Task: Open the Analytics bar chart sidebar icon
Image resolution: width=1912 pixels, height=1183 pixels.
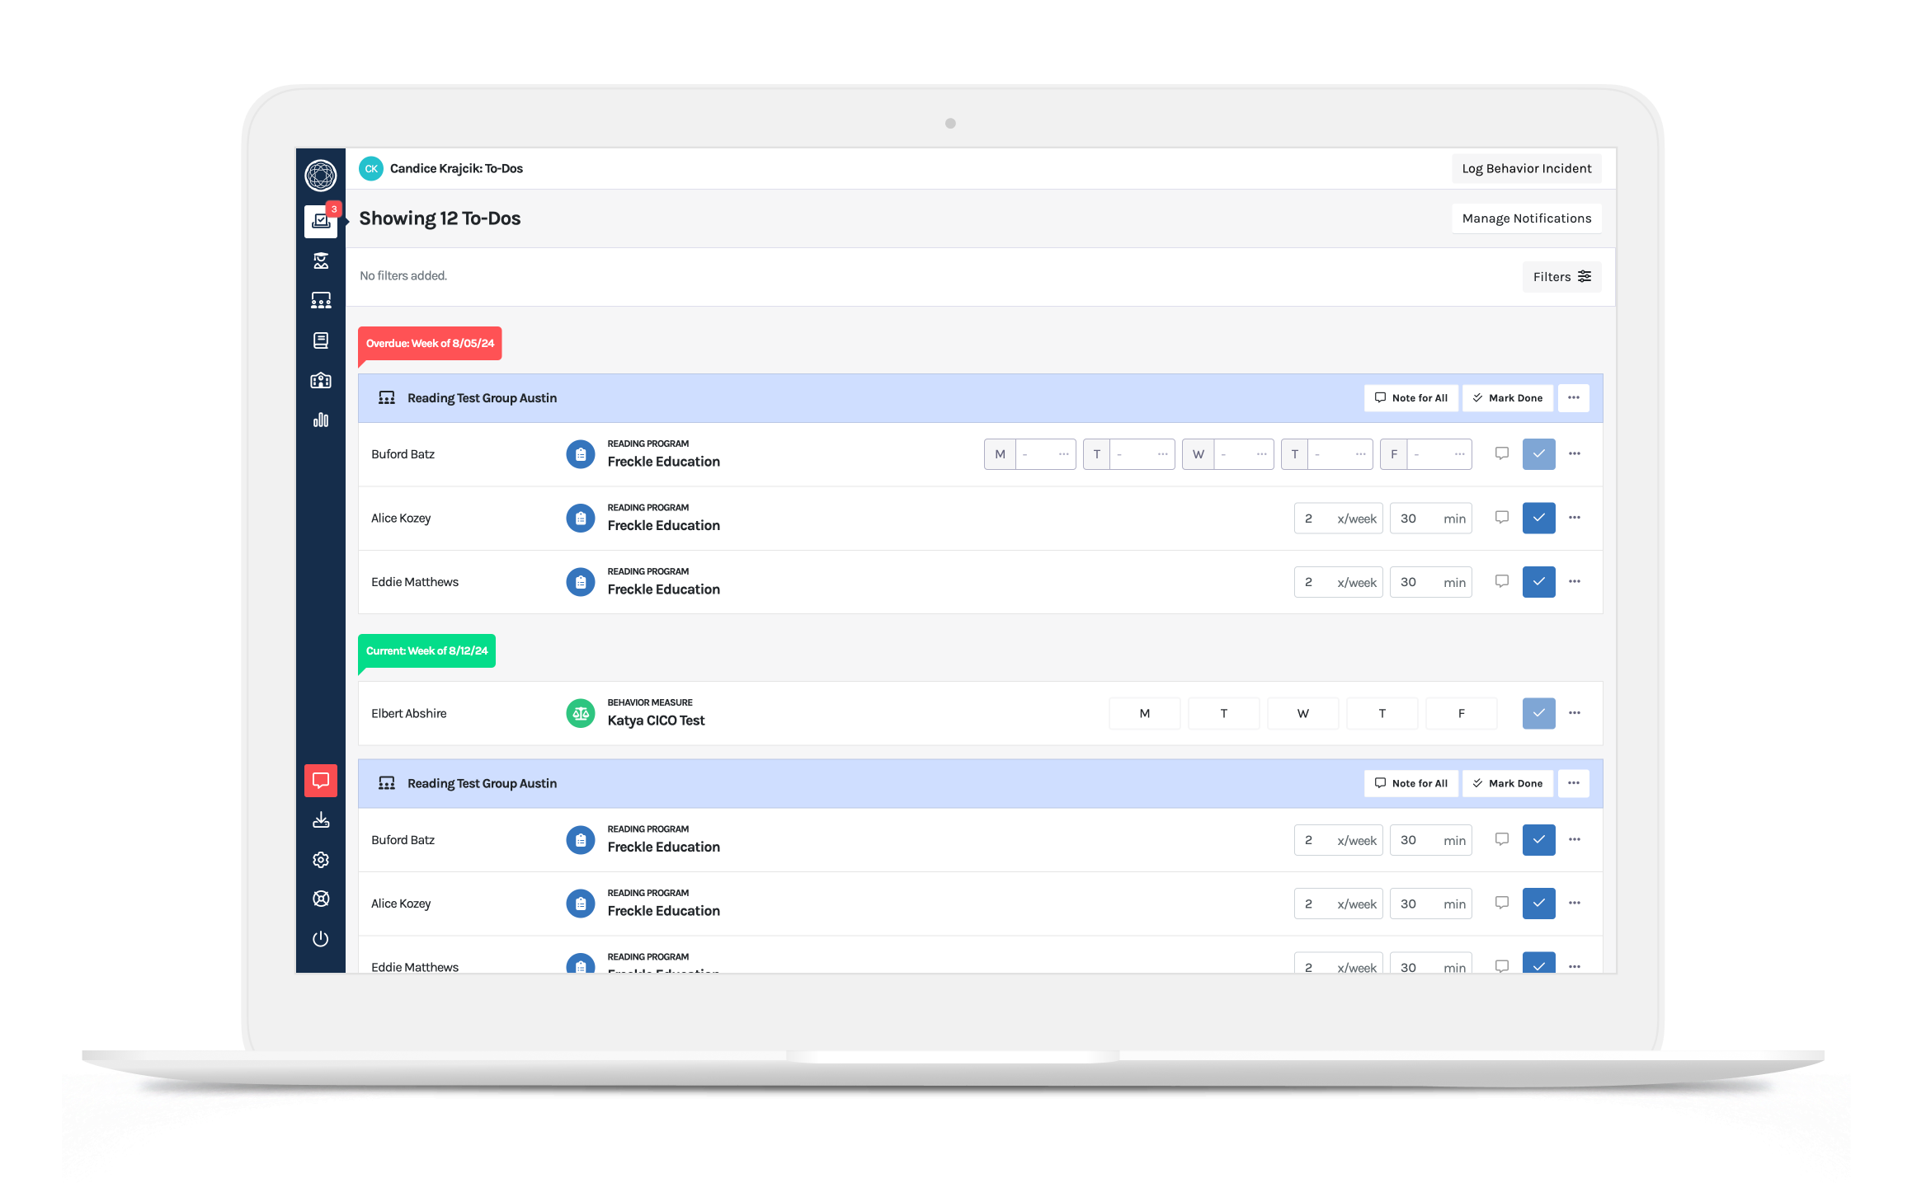Action: [x=321, y=420]
